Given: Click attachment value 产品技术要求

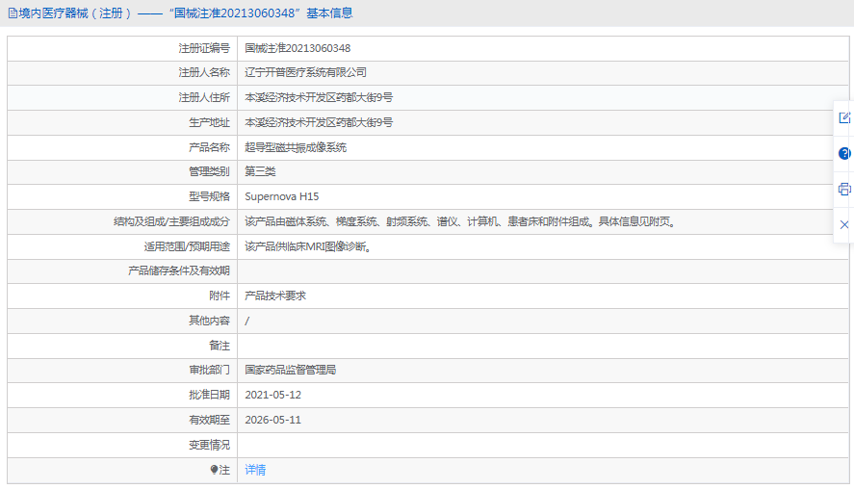Looking at the screenshot, I should point(275,296).
